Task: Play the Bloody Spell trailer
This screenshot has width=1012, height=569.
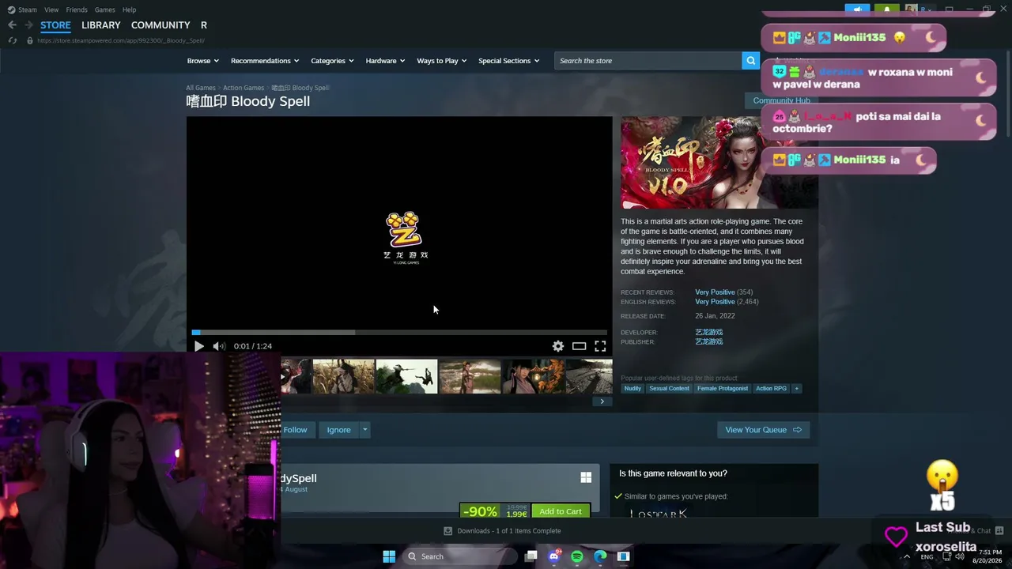Action: (x=198, y=346)
